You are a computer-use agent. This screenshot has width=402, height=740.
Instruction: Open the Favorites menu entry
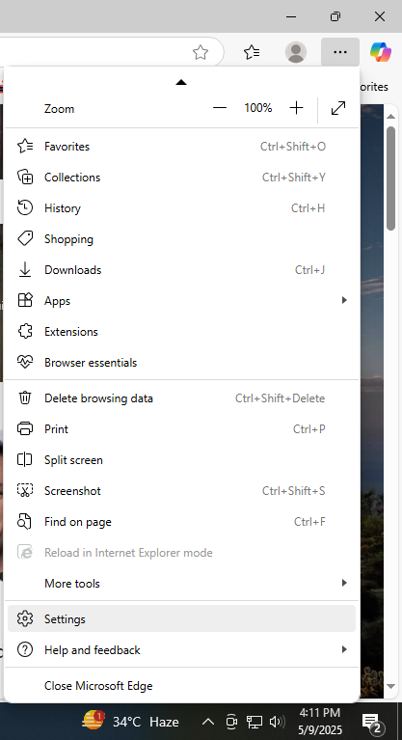(x=181, y=147)
